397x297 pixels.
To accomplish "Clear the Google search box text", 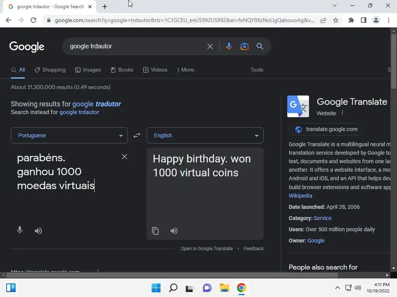I will [x=210, y=46].
